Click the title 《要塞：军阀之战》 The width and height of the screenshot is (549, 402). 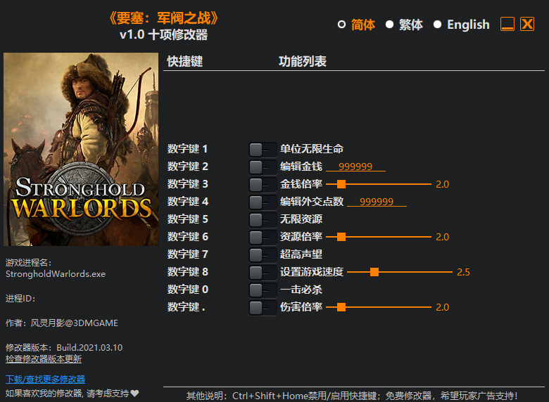[x=163, y=18]
